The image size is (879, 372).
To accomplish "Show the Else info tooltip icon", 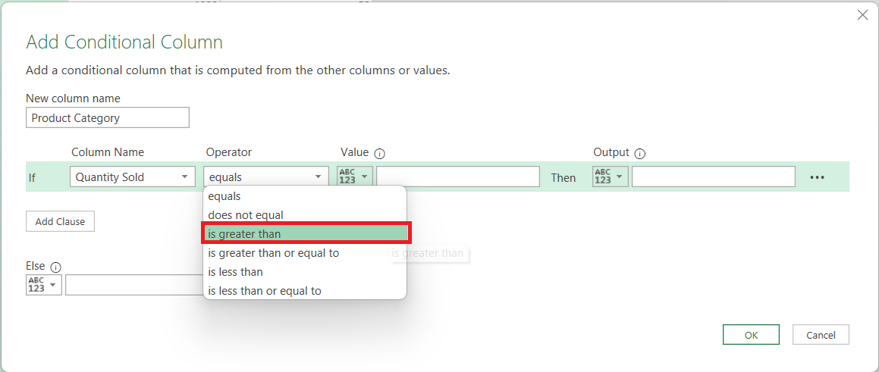I will point(55,267).
